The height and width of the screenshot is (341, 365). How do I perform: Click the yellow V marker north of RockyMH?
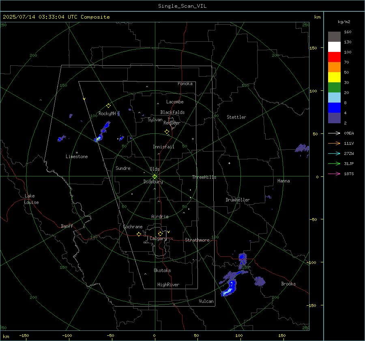click(x=84, y=99)
